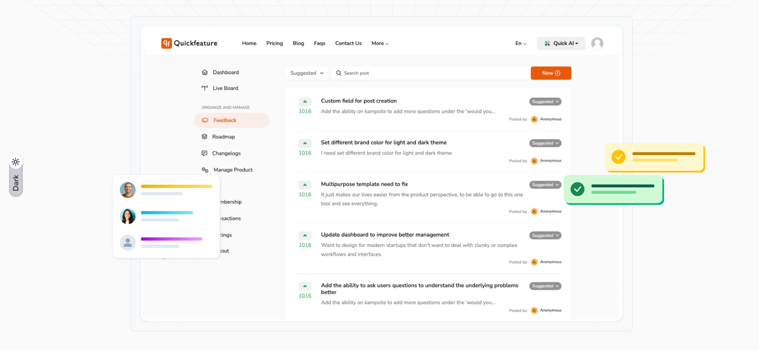Click the Changelogs message icon
This screenshot has height=350, width=759.
coord(204,153)
